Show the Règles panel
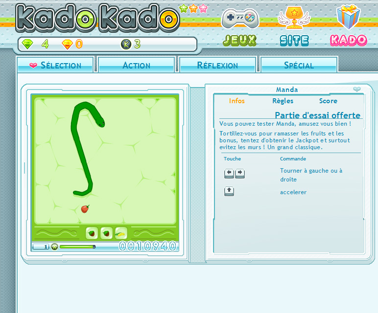378x313 pixels. (x=283, y=101)
